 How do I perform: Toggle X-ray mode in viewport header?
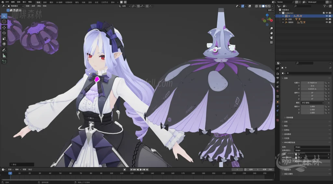click(x=256, y=6)
